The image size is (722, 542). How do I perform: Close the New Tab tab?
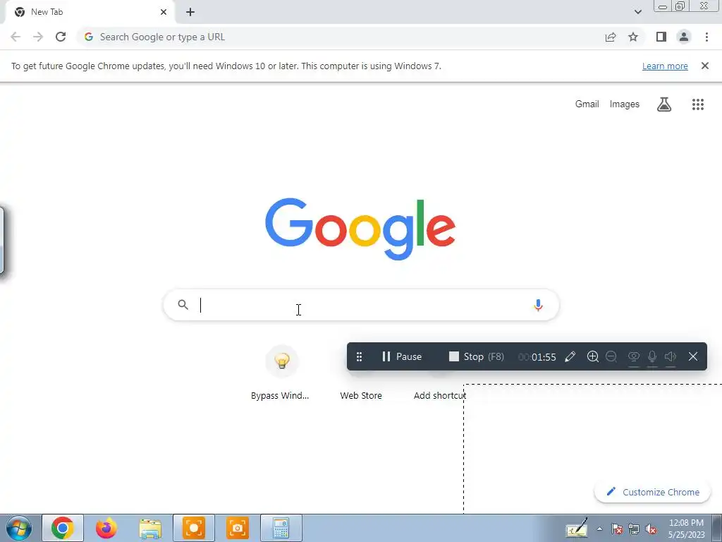pyautogui.click(x=164, y=12)
